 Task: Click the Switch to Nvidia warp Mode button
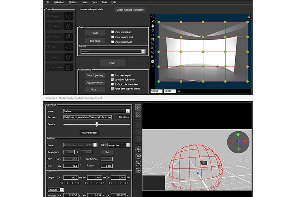pos(130,9)
